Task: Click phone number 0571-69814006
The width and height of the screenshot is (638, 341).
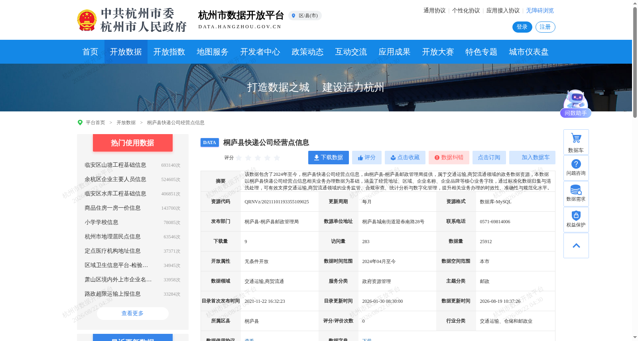Action: (x=495, y=222)
